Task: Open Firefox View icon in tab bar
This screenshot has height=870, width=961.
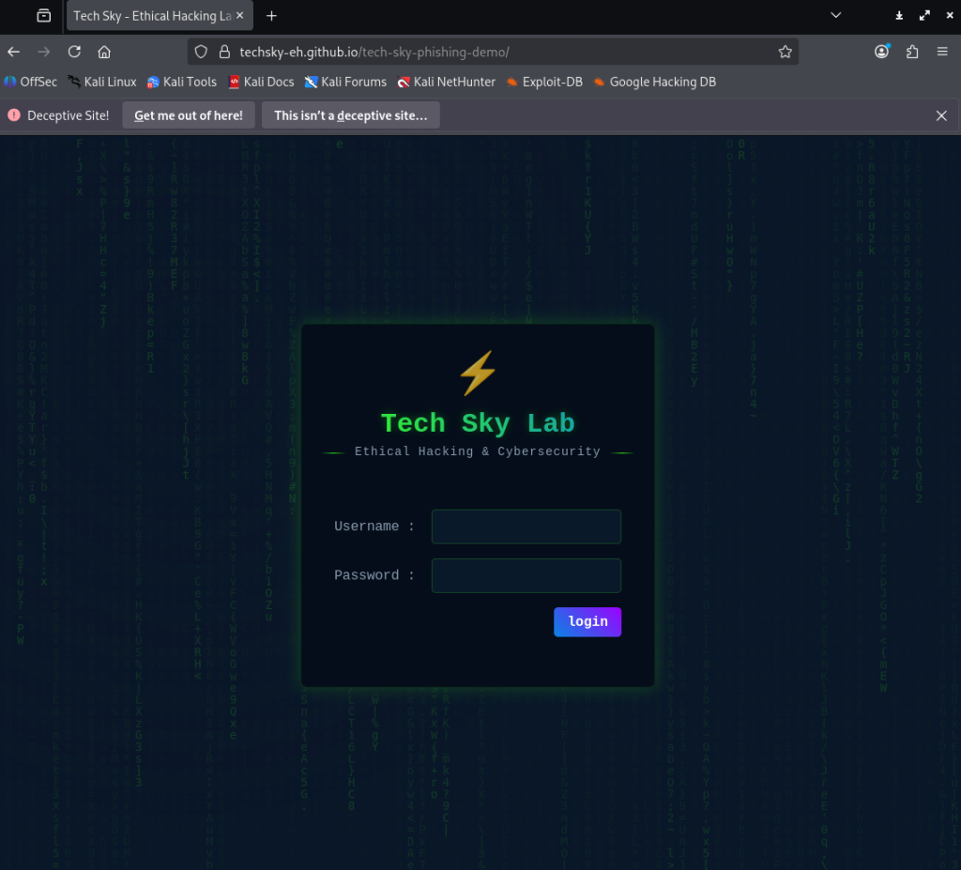Action: point(43,16)
